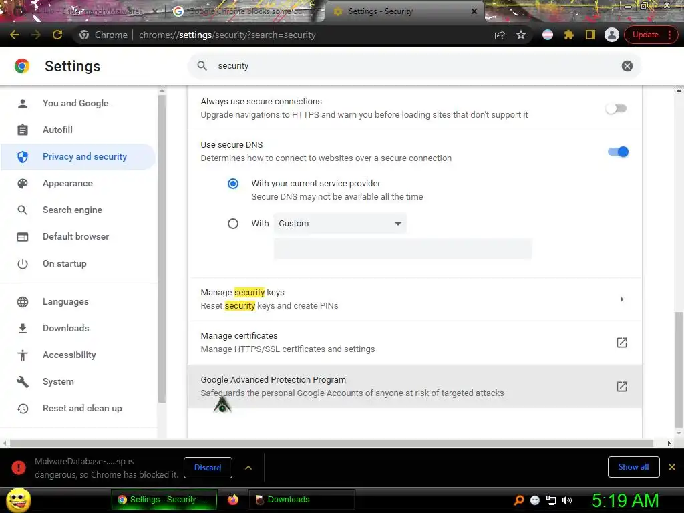Reload the page with refresh icon

click(x=57, y=35)
